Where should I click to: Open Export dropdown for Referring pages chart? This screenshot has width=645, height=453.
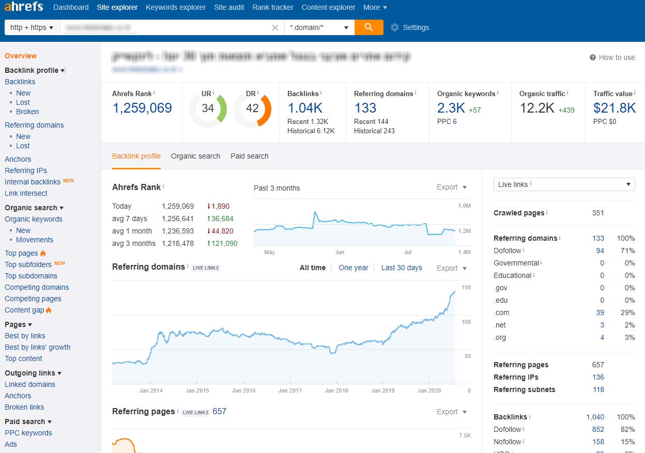coord(452,412)
